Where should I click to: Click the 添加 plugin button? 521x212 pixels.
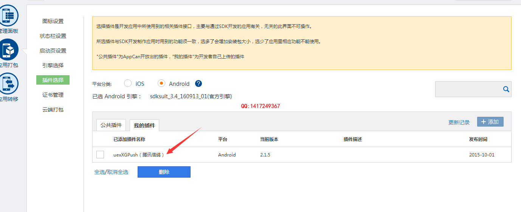pos(490,122)
